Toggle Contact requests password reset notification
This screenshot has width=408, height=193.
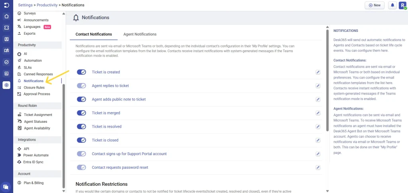coord(81,167)
